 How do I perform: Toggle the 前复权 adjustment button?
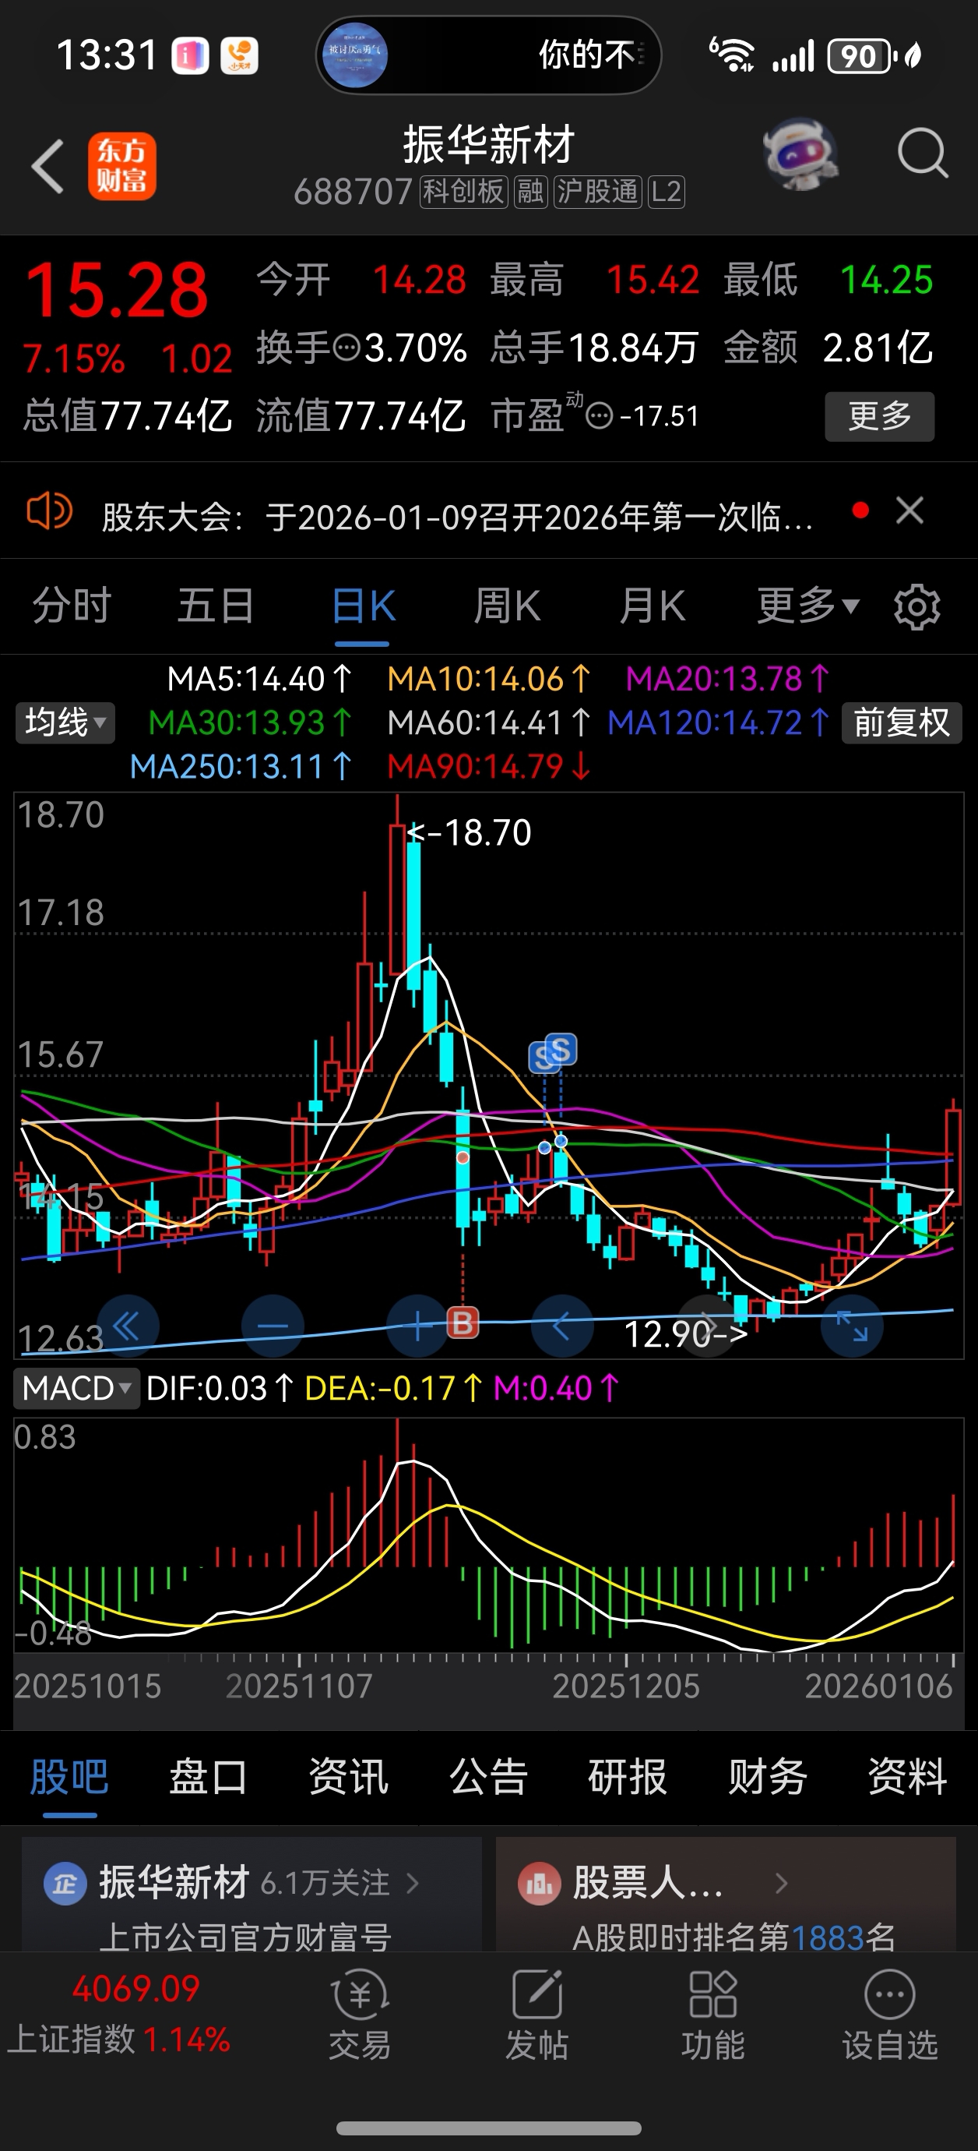point(901,722)
